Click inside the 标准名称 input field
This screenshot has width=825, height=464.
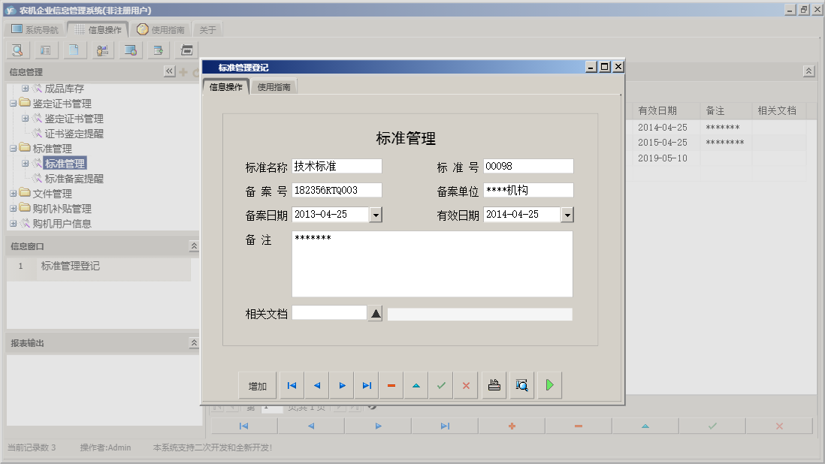pyautogui.click(x=337, y=166)
